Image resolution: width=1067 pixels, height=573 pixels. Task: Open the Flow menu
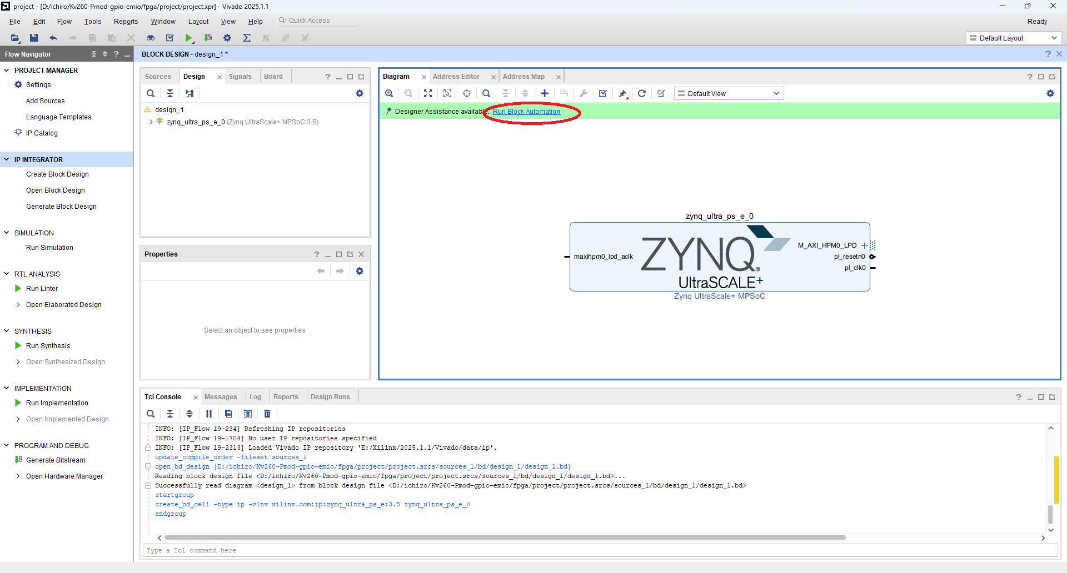pyautogui.click(x=64, y=22)
